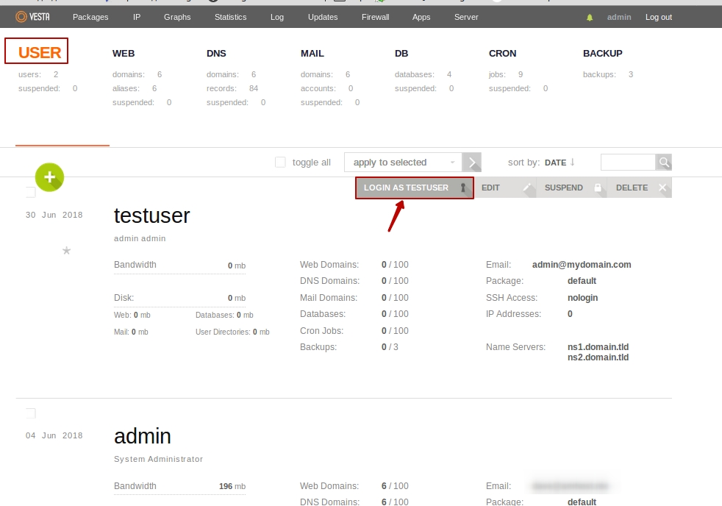The height and width of the screenshot is (506, 722).
Task: Switch to the WEB tab
Action: (x=124, y=54)
